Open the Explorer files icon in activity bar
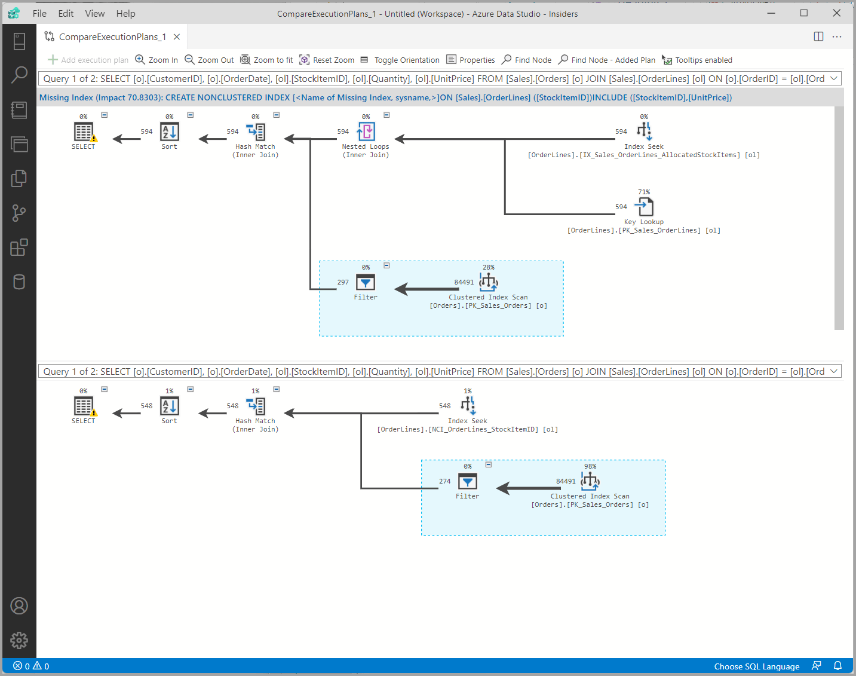The image size is (856, 676). [19, 179]
